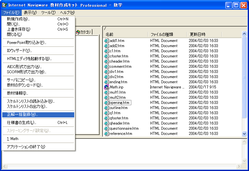
Task: Click the mult2.htm file icon
Action: (106, 97)
